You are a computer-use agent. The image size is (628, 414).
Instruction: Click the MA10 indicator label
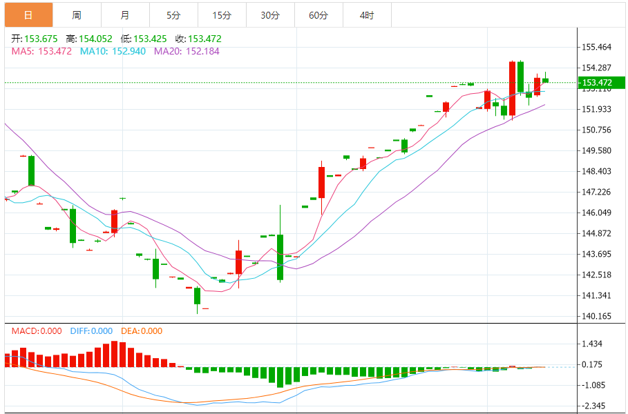click(113, 51)
